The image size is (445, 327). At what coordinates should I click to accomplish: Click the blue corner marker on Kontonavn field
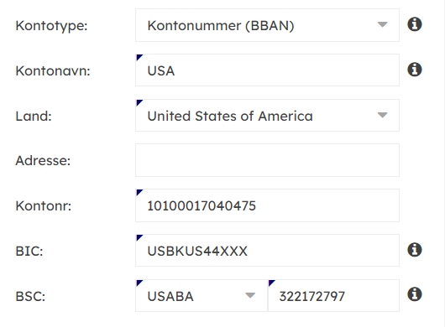click(x=139, y=57)
